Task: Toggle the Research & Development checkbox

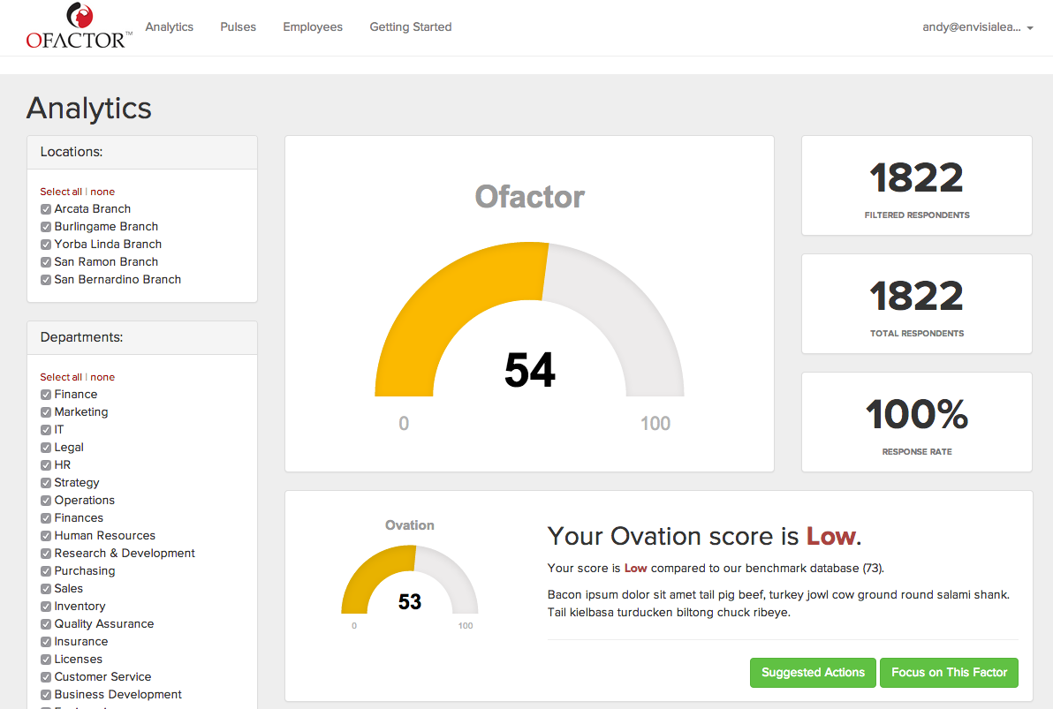Action: coord(46,554)
